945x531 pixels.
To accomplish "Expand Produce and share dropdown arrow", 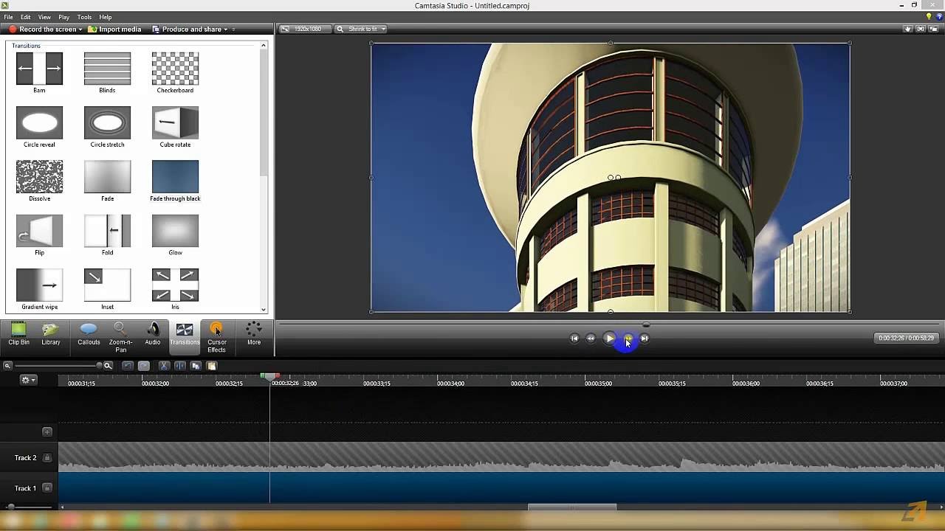I will pyautogui.click(x=226, y=29).
